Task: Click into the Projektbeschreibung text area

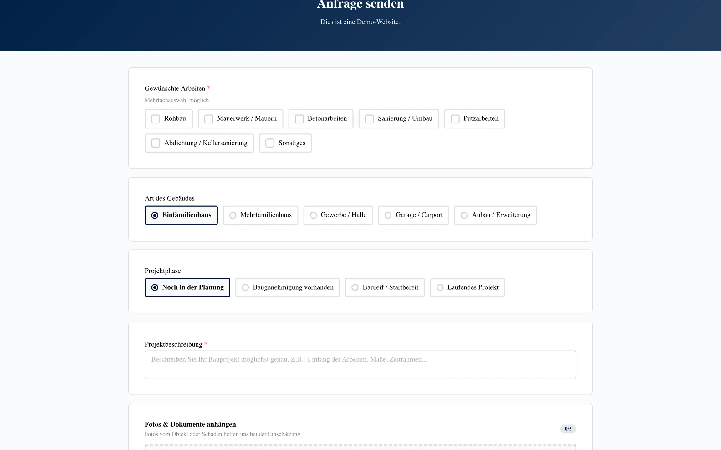Action: click(360, 364)
